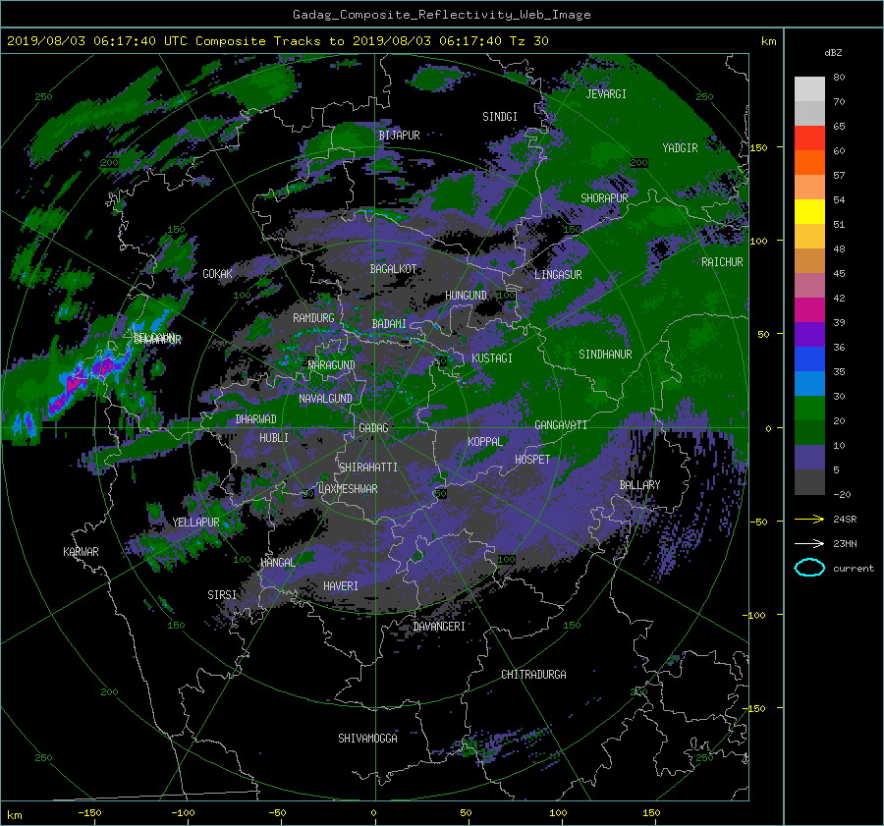The width and height of the screenshot is (884, 826).
Task: Click the DHARWAD city label
Action: click(x=255, y=419)
